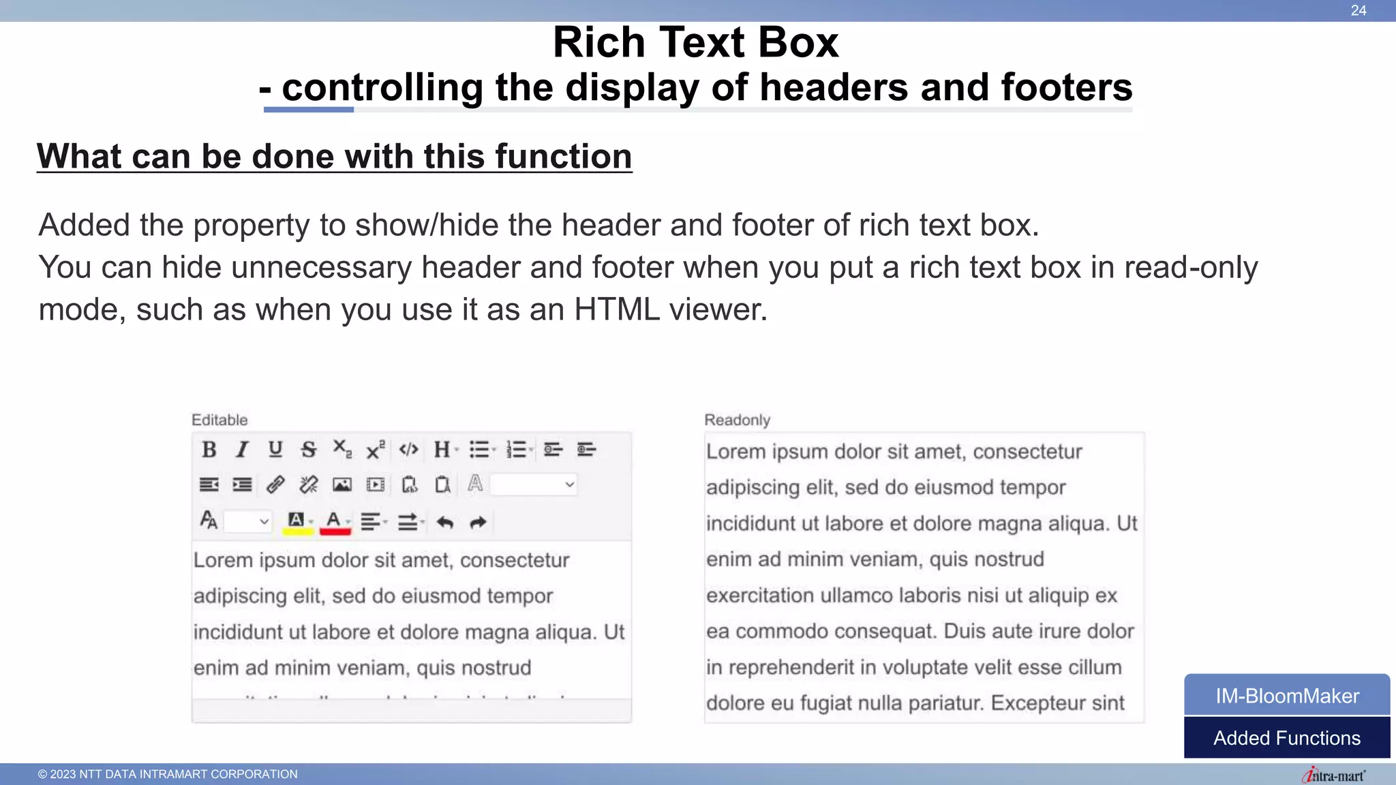The image size is (1396, 785).
Task: Open the text alignment dropdown
Action: click(x=374, y=523)
